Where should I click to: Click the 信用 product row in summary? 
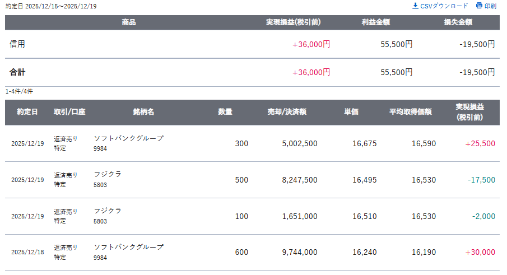pos(17,44)
